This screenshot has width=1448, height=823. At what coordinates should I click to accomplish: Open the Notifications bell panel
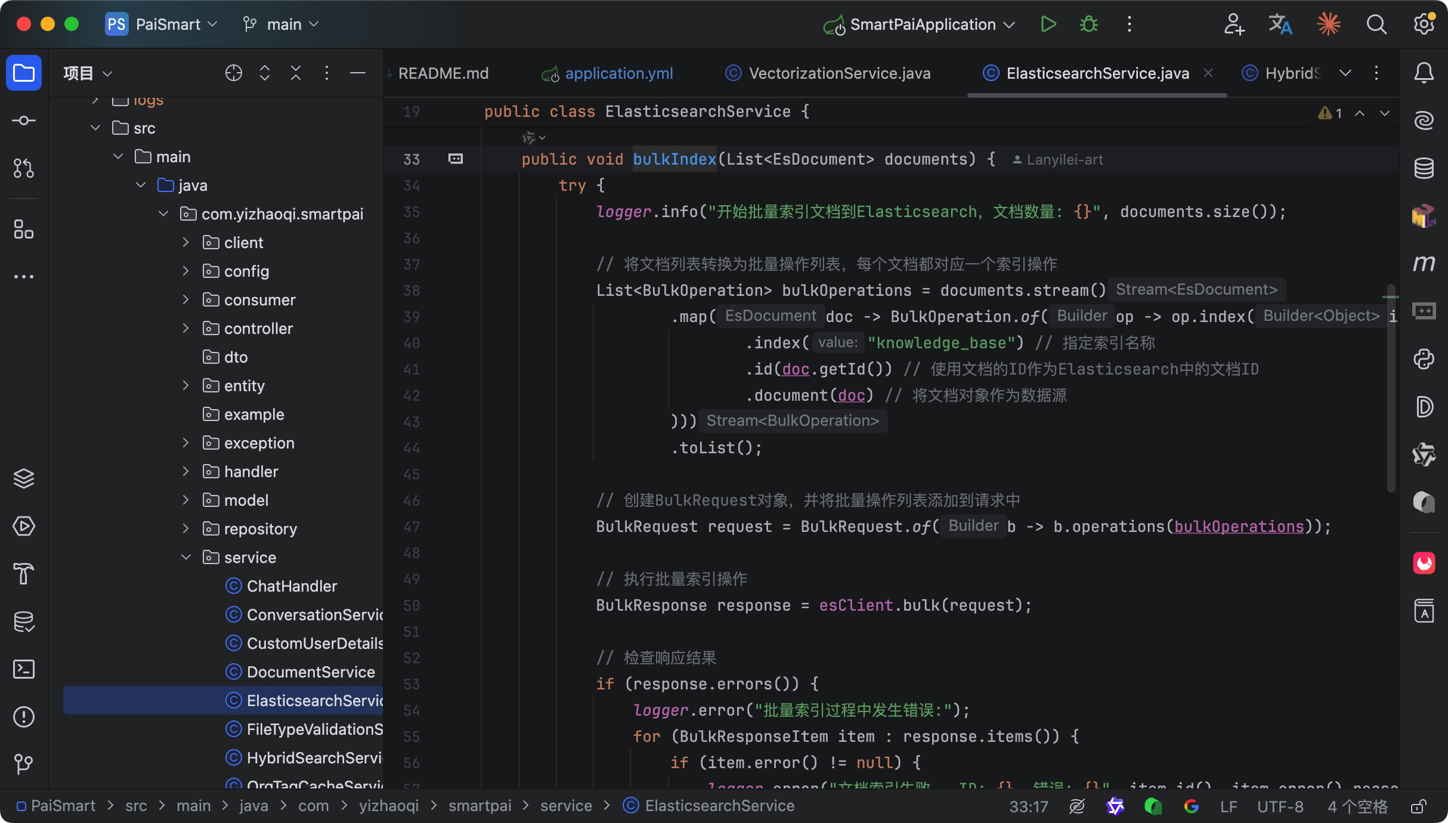click(1424, 73)
